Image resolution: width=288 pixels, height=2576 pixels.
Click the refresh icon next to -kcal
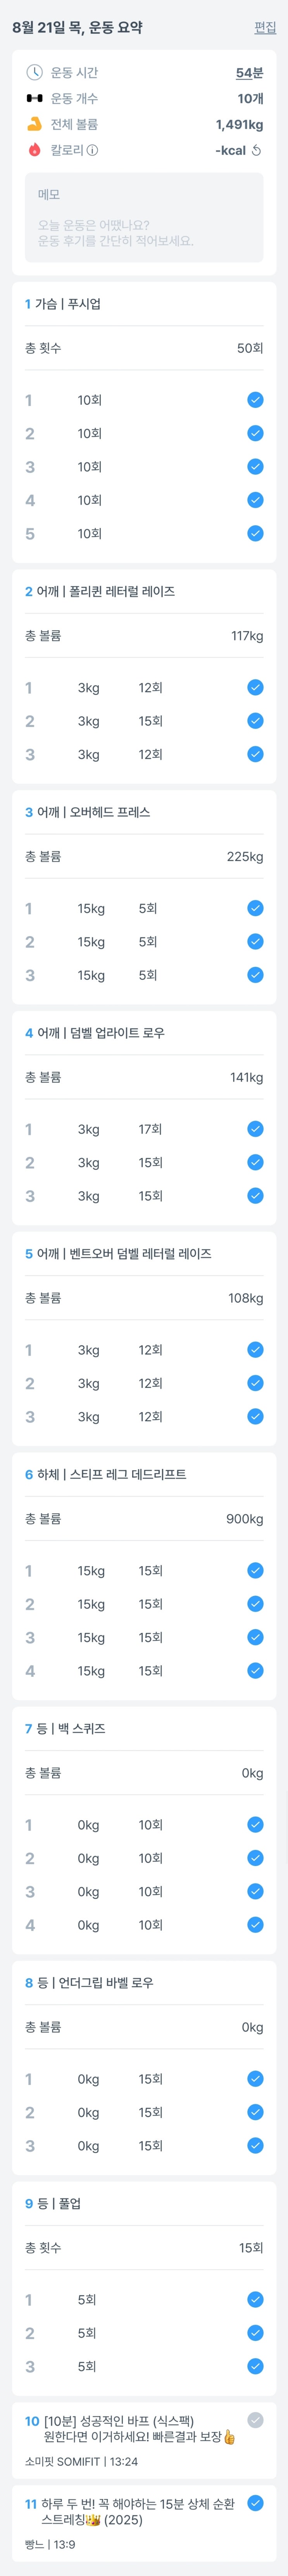[256, 150]
